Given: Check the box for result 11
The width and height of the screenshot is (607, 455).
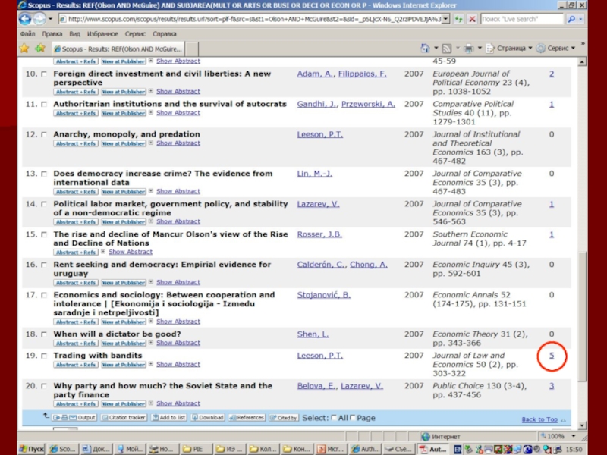Looking at the screenshot, I should (44, 104).
